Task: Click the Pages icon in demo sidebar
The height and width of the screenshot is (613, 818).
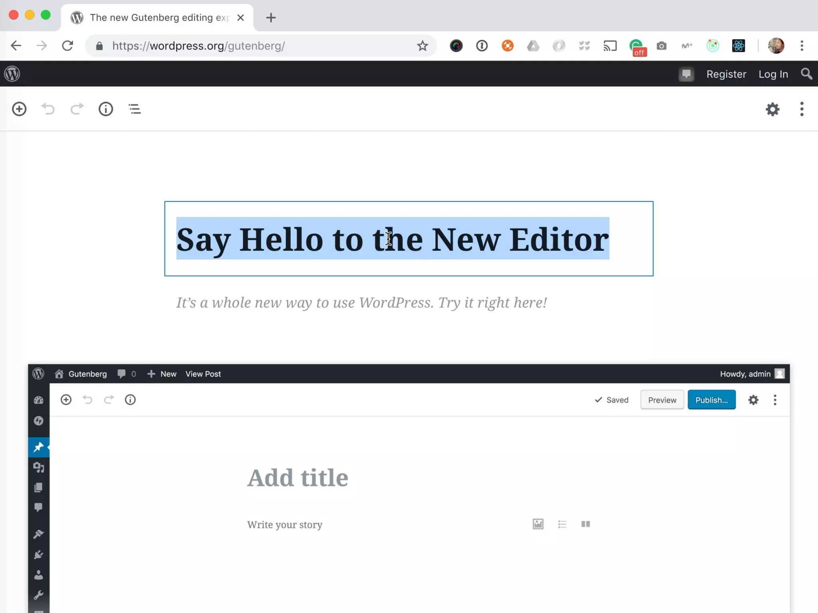Action: click(x=39, y=487)
